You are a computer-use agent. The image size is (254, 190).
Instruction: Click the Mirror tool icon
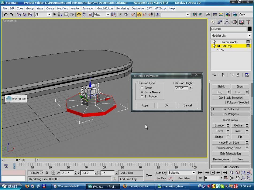pyautogui.click(x=195, y=15)
